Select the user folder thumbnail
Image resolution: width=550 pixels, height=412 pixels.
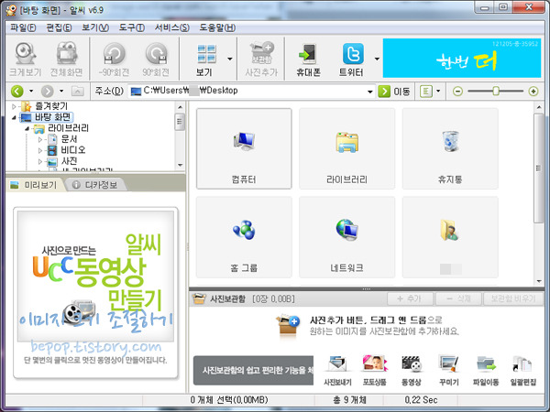450,237
